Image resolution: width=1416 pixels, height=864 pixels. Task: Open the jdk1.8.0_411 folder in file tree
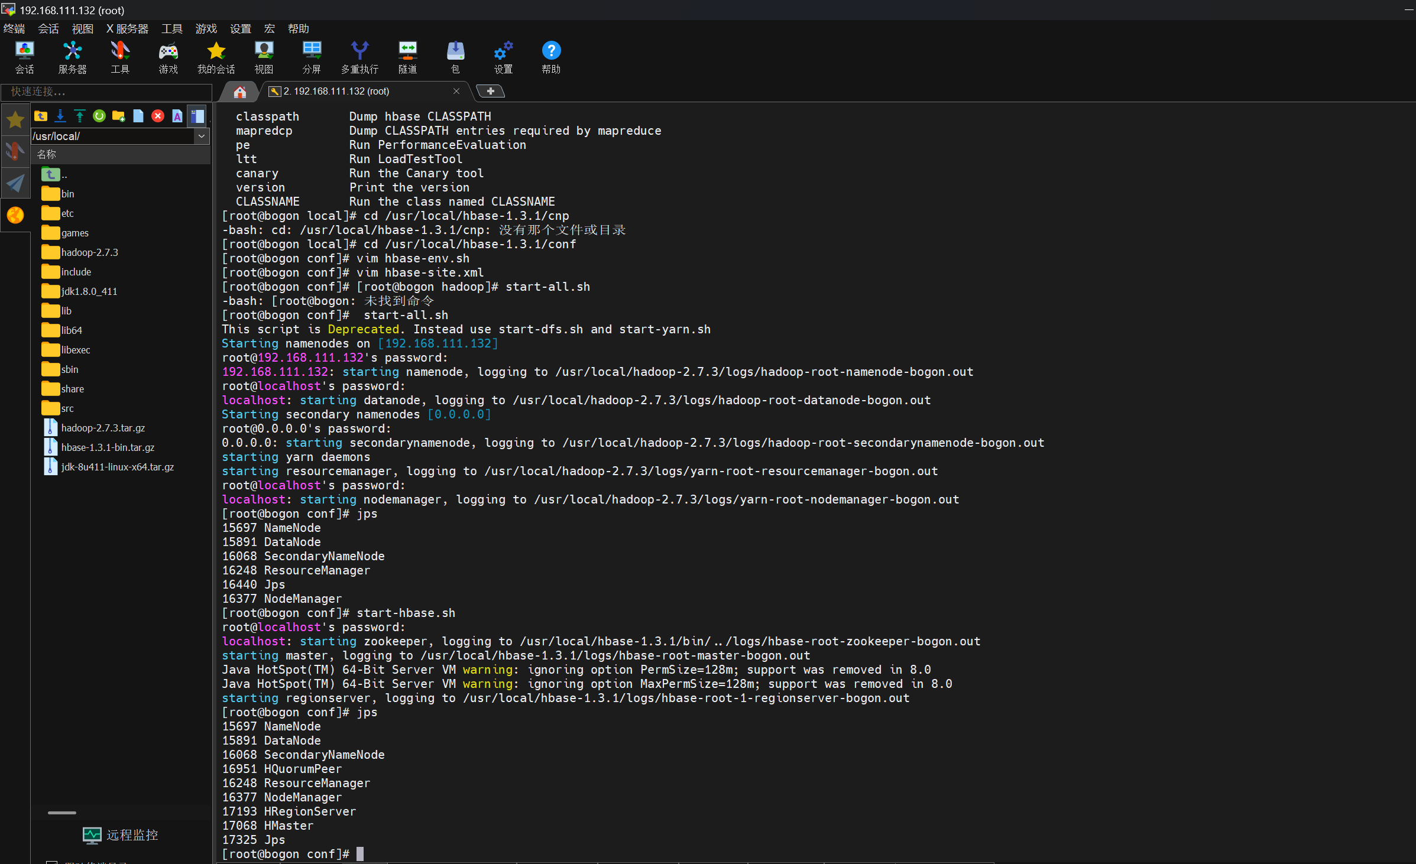point(89,291)
